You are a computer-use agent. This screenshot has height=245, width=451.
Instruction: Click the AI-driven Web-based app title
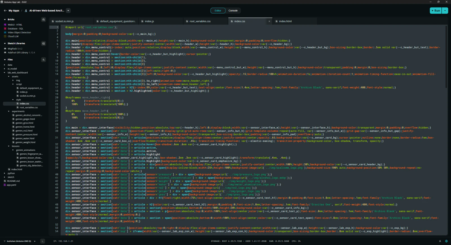tap(47, 11)
